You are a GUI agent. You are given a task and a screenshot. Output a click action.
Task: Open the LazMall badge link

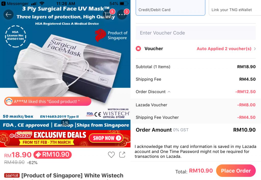tap(12, 175)
